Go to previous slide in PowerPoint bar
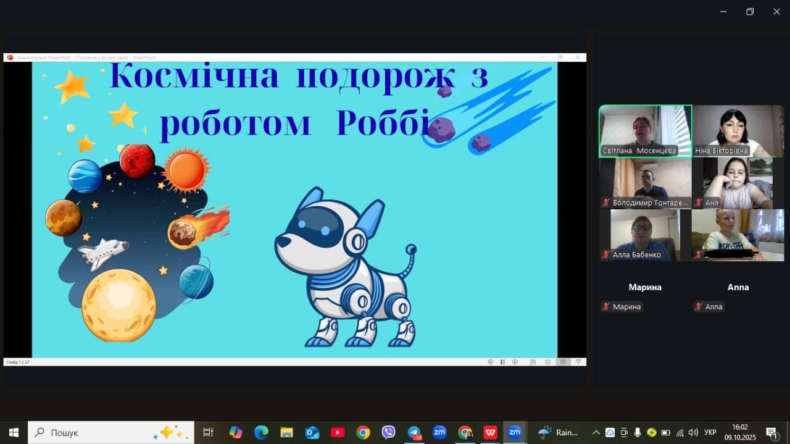Viewport: 790px width, 444px height. [491, 362]
